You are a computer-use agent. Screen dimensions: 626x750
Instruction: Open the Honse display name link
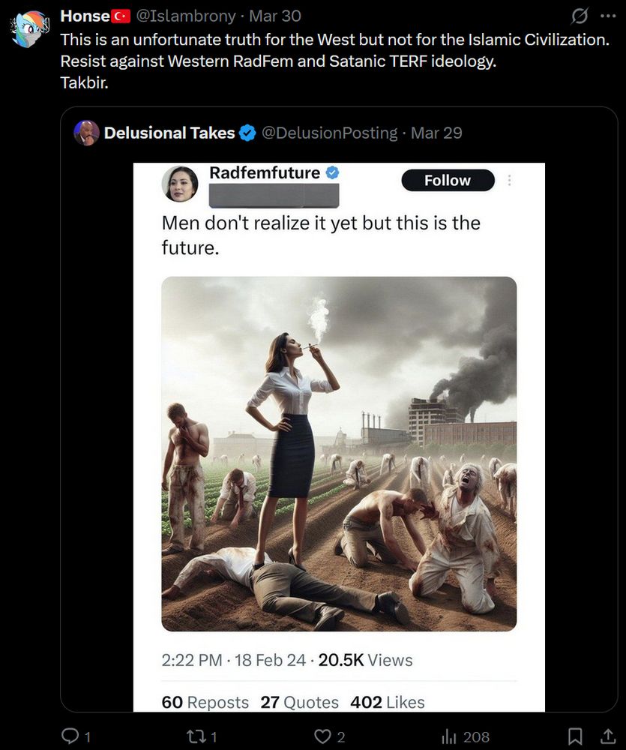85,16
